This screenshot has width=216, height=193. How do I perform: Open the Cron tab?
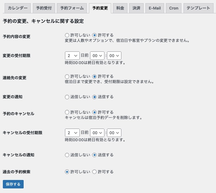coord(174,8)
